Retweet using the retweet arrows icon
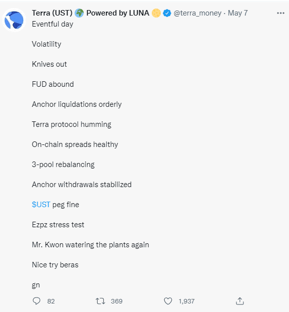The width and height of the screenshot is (289, 312). 100,301
